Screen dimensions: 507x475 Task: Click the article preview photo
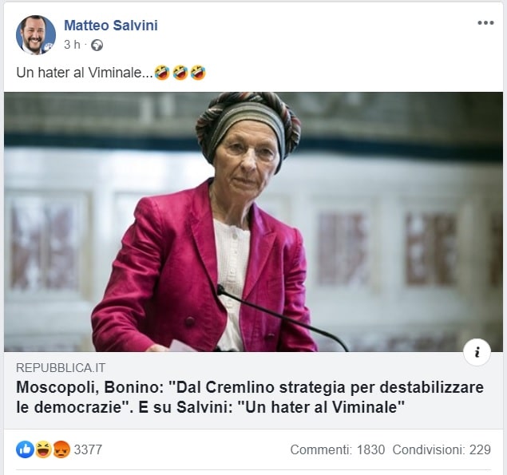click(253, 222)
